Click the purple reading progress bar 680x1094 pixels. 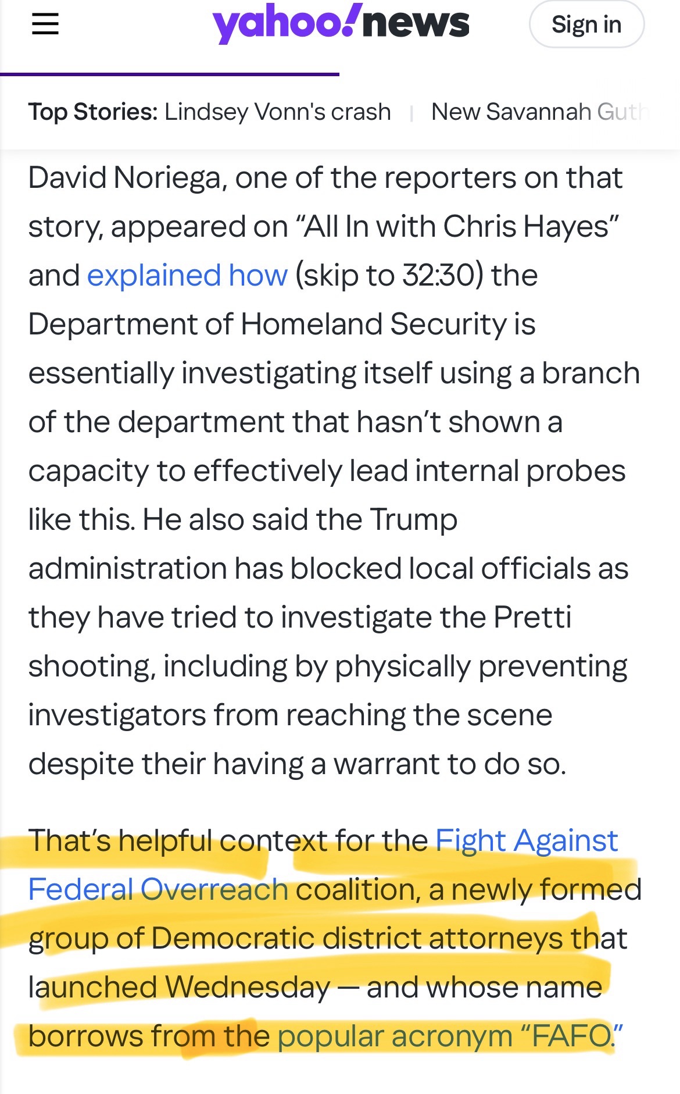pyautogui.click(x=170, y=74)
